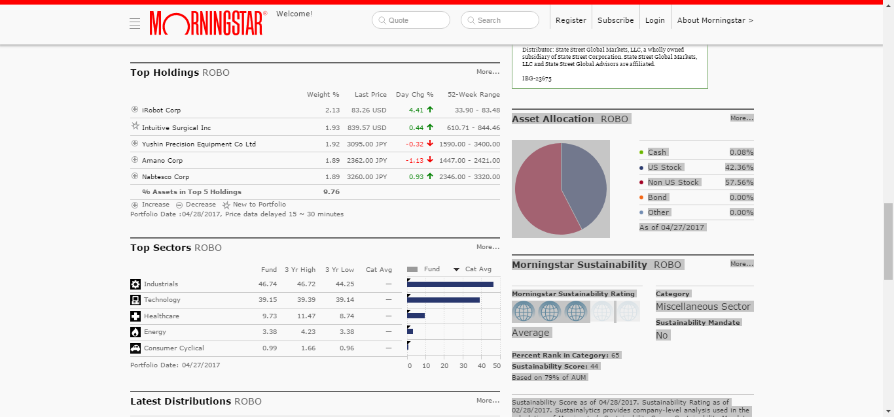The height and width of the screenshot is (417, 894).
Task: Click star icon beside Intuitive Surgical Inc
Action: pyautogui.click(x=135, y=125)
